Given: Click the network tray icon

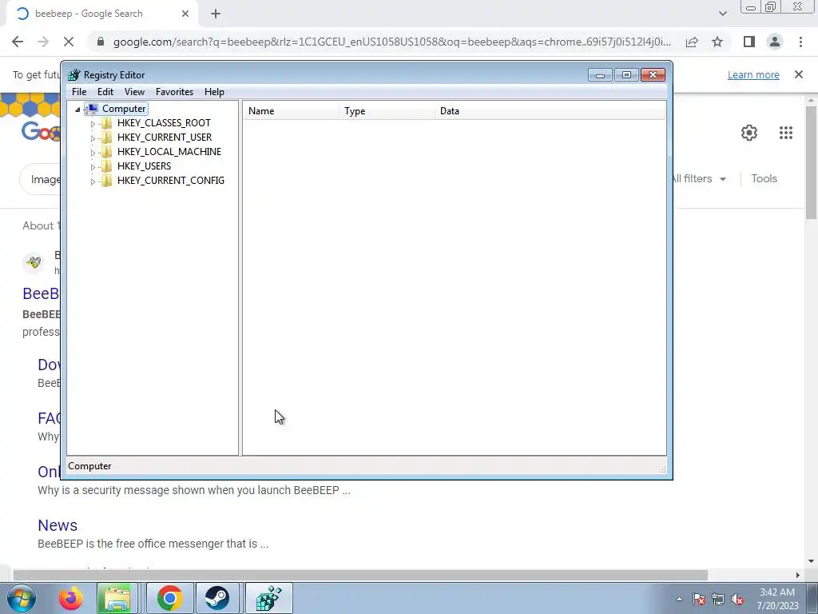Looking at the screenshot, I should [718, 600].
